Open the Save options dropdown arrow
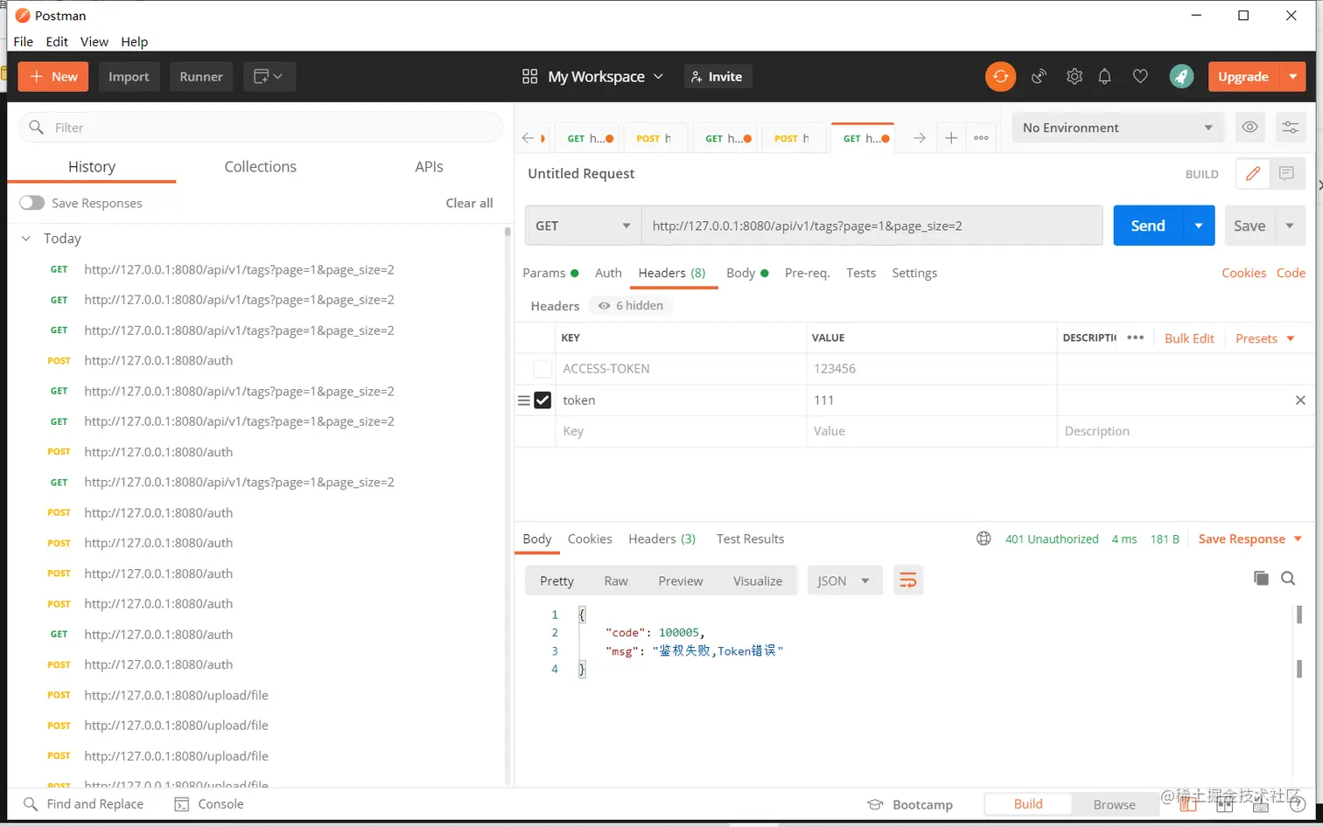The width and height of the screenshot is (1323, 827). click(x=1290, y=226)
